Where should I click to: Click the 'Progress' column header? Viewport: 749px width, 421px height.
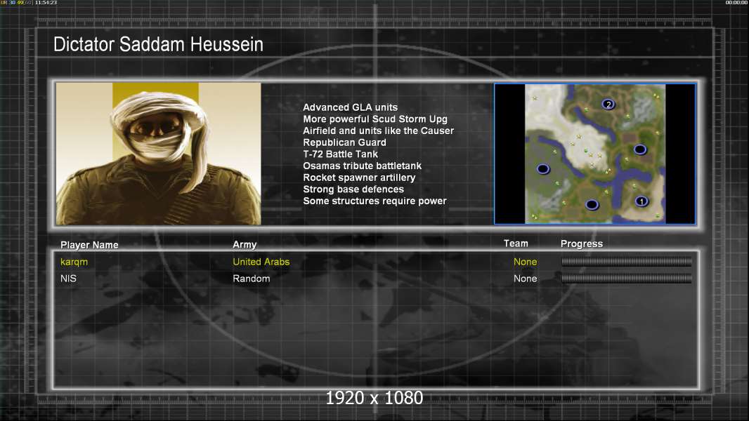(581, 243)
